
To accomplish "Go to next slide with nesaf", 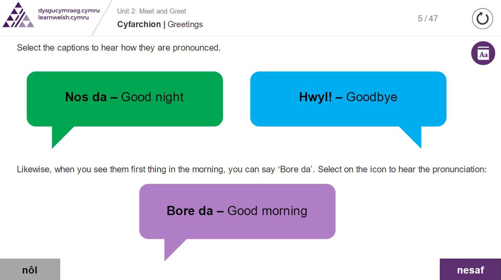I will click(x=470, y=270).
